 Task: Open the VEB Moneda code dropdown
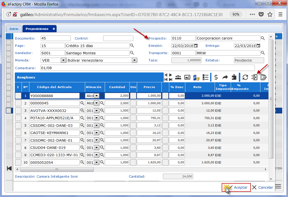(63, 60)
